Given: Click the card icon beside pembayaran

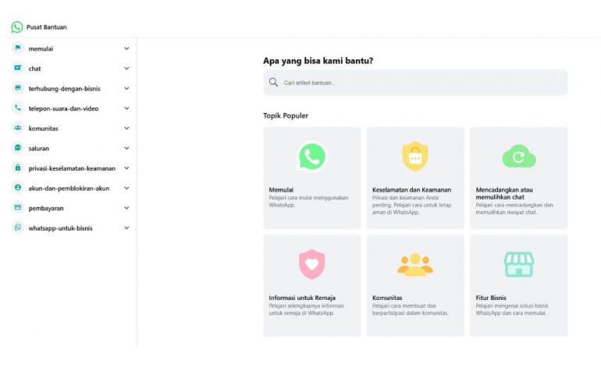Looking at the screenshot, I should (18, 207).
